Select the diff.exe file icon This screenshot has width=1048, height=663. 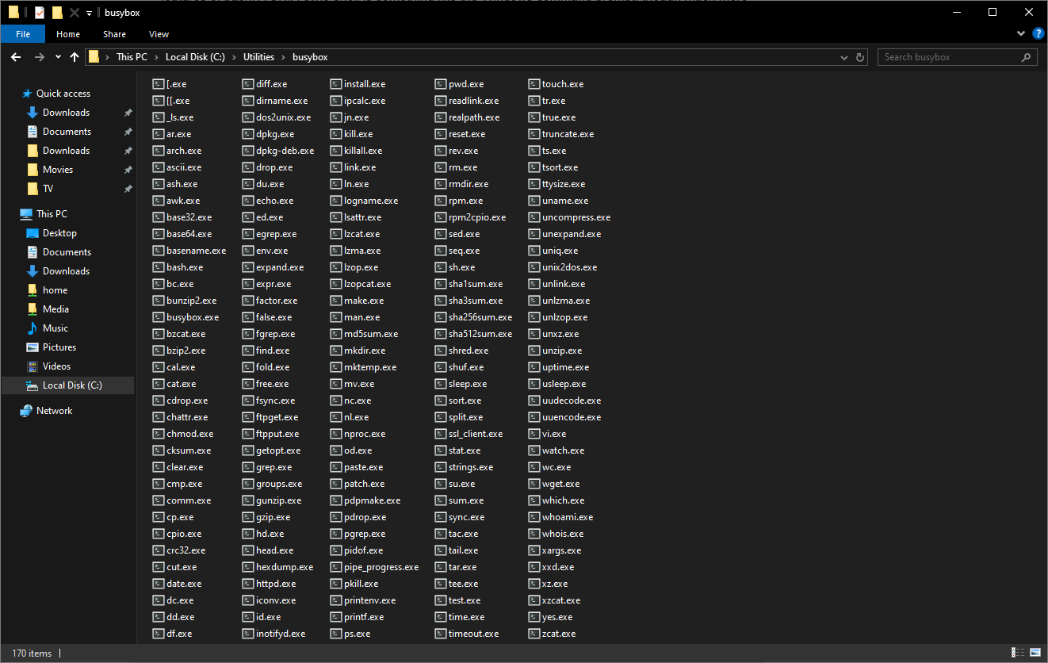click(x=247, y=84)
